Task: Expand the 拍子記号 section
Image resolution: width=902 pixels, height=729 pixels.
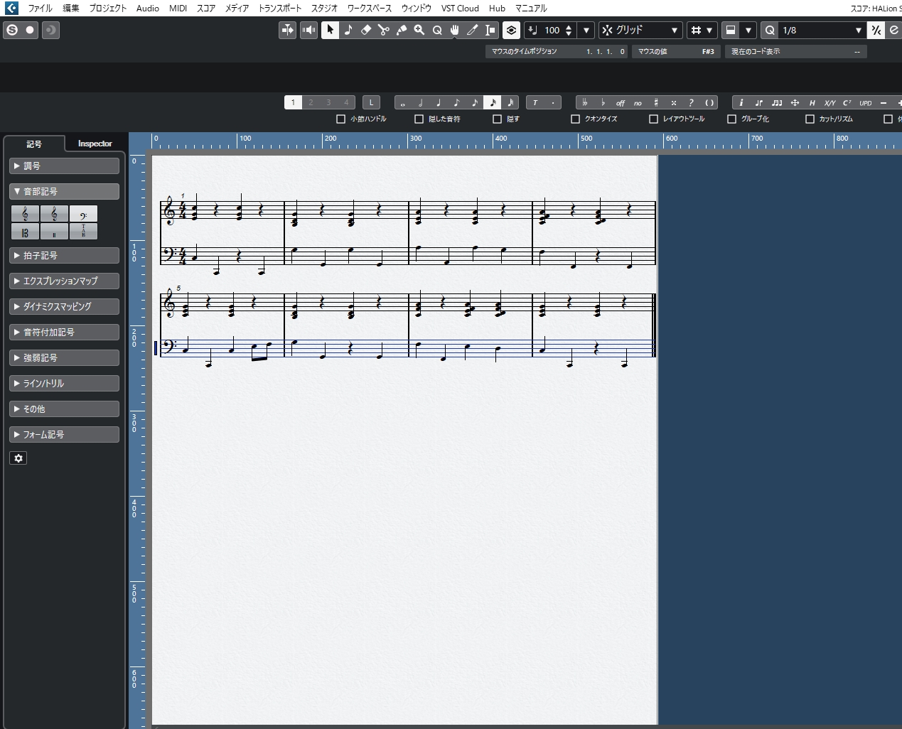Action: [x=64, y=256]
